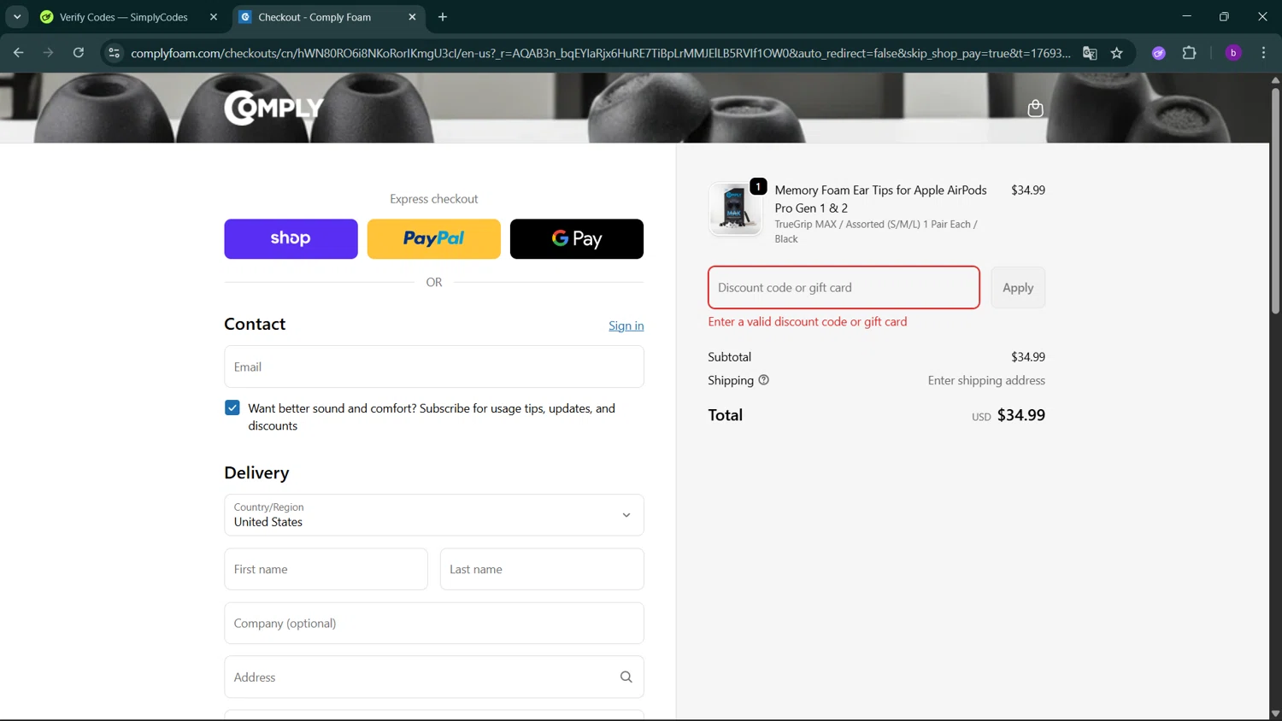The image size is (1282, 721).
Task: Uncheck the subscribe for usage tips checkbox
Action: (x=232, y=407)
